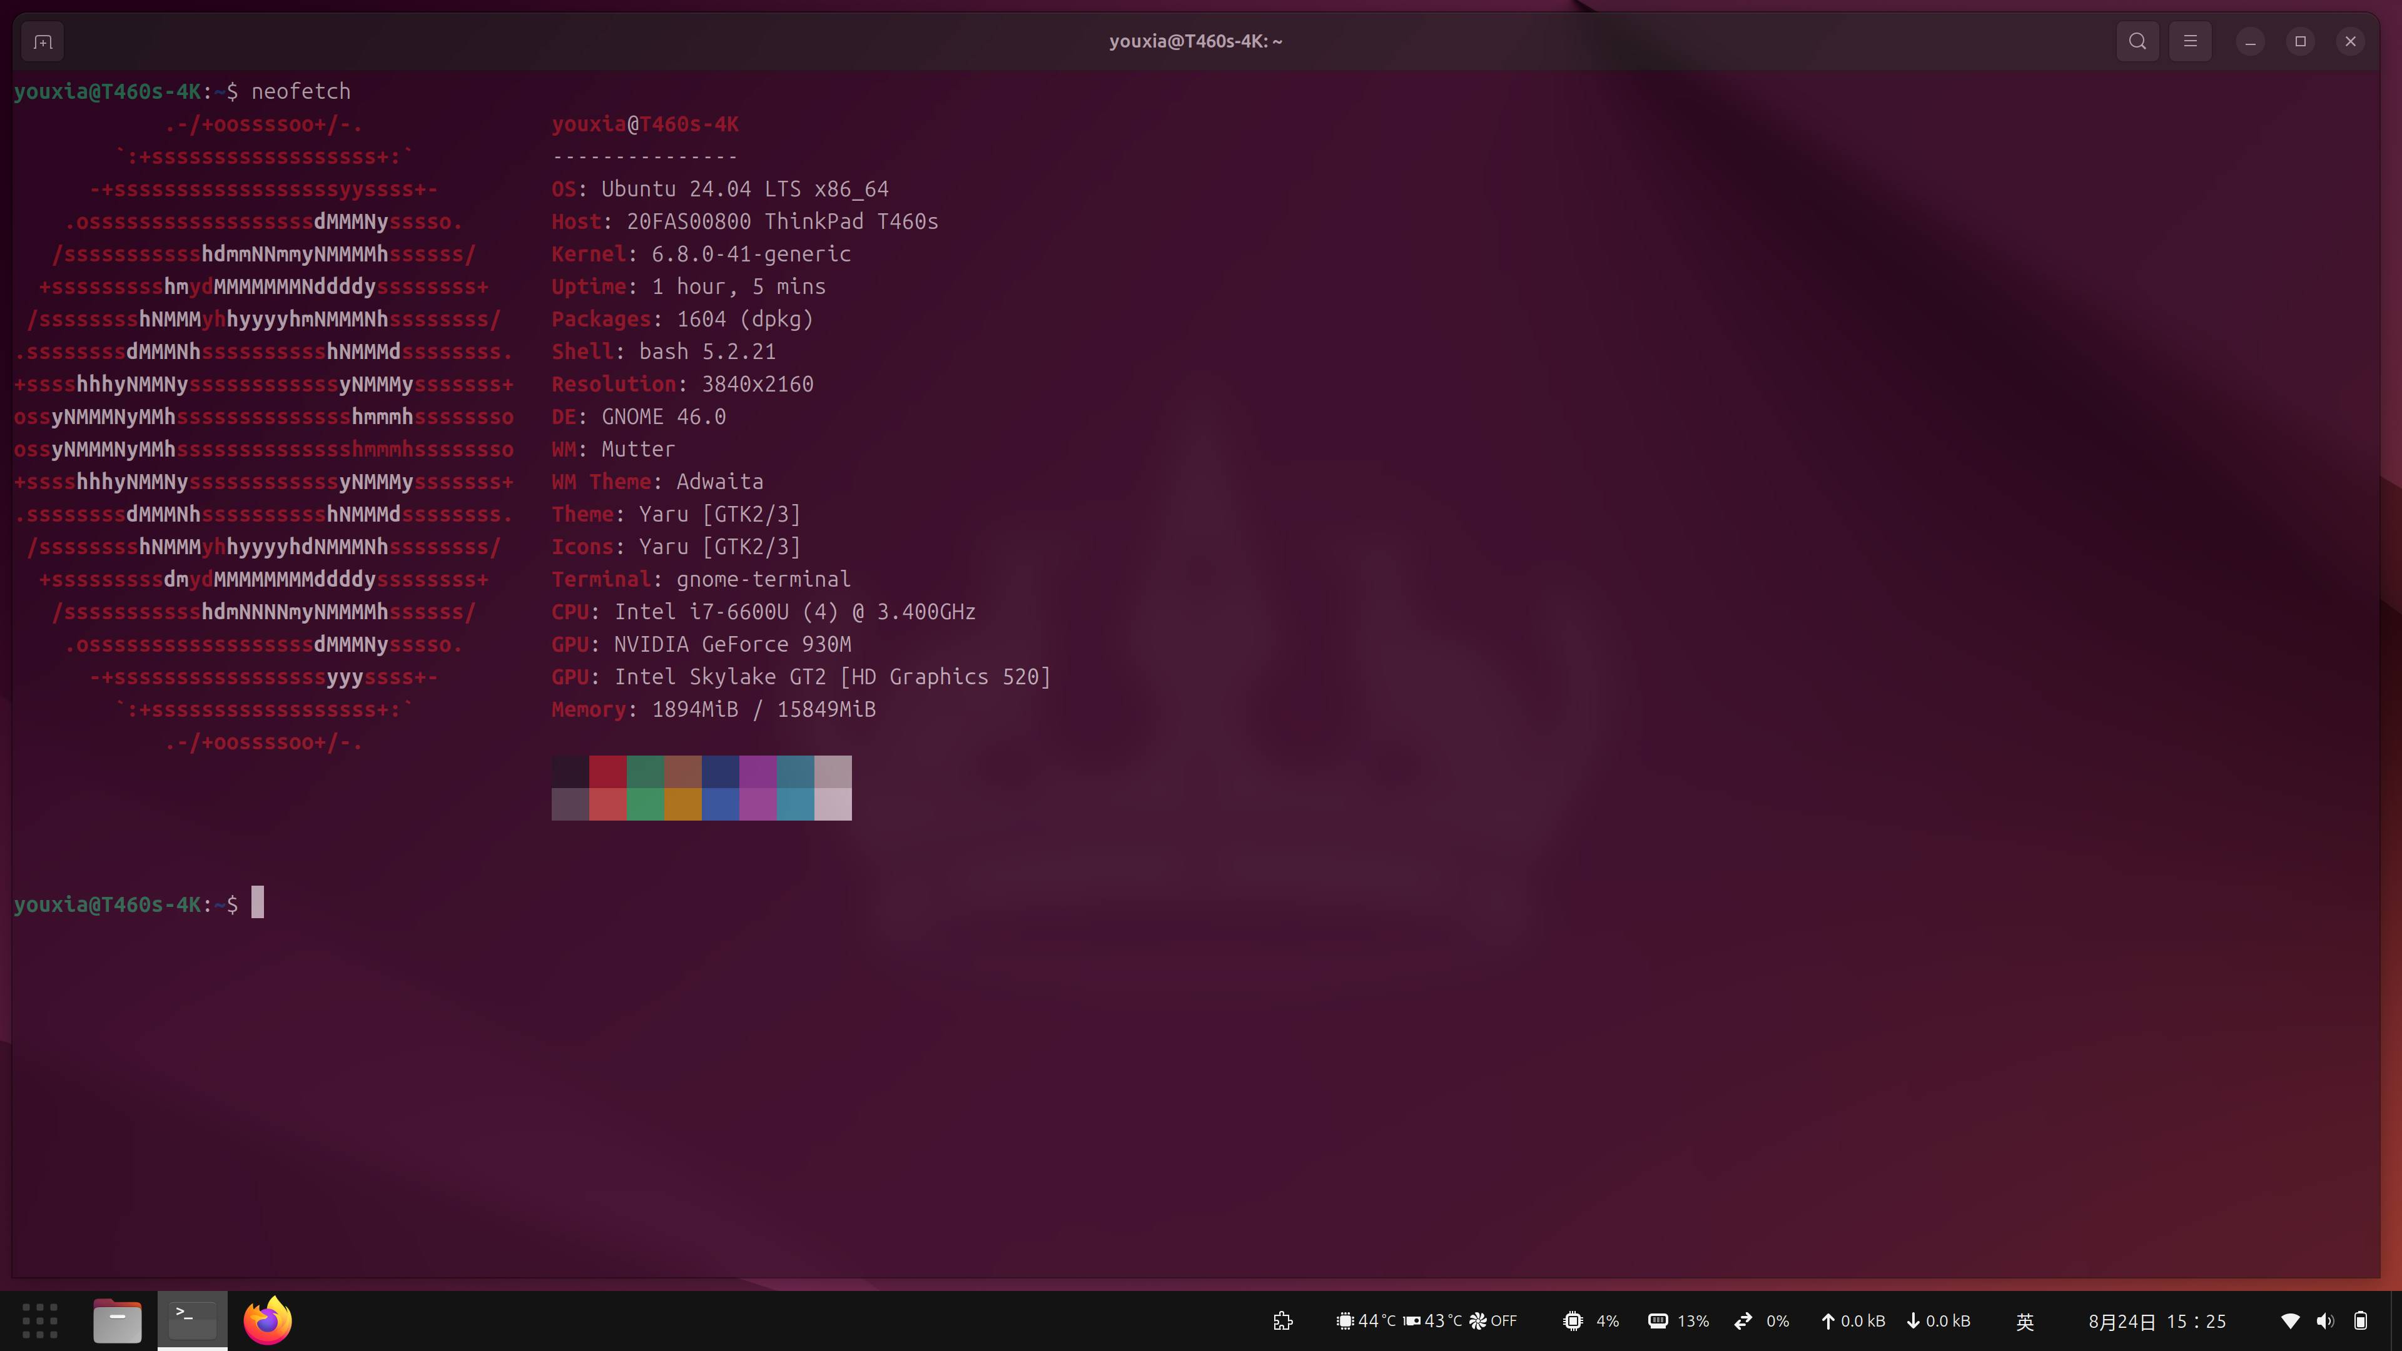Maximize the terminal window
Screen dimensions: 2402x1351
pos(2301,42)
